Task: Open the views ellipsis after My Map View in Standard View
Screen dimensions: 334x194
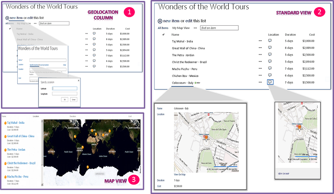Action: pyautogui.click(x=195, y=28)
